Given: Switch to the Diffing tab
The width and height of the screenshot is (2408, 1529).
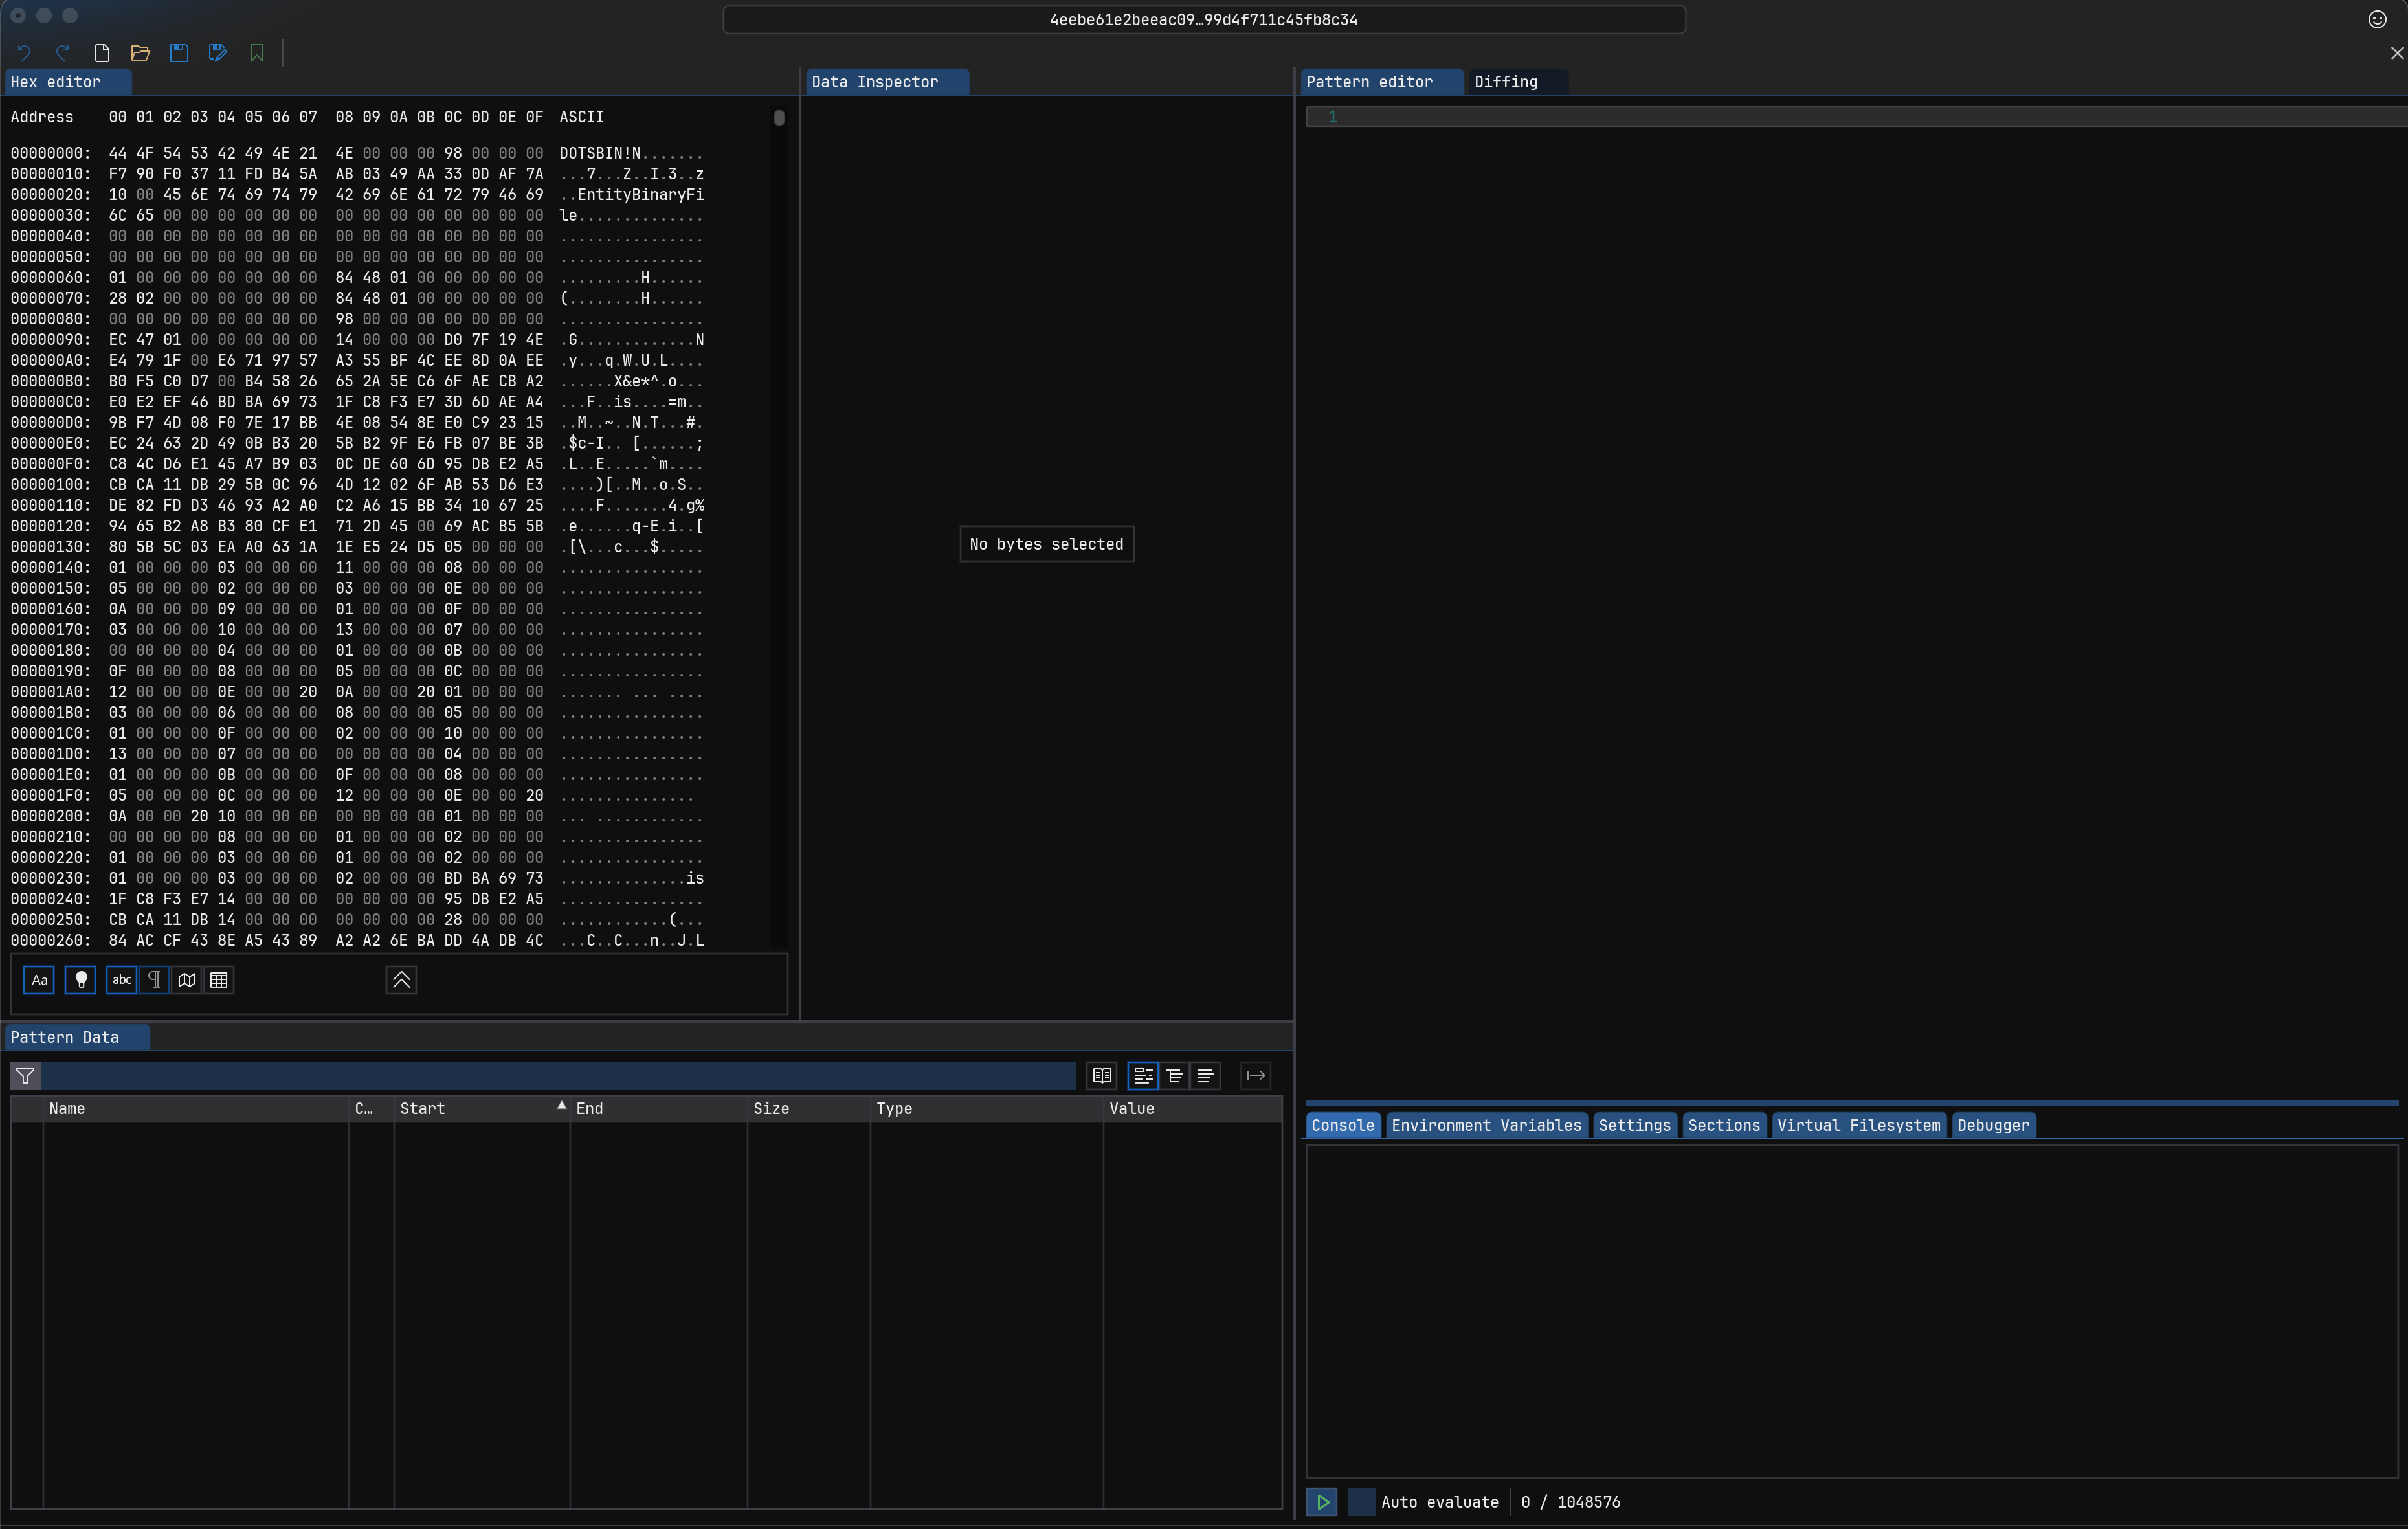Looking at the screenshot, I should coord(1506,81).
